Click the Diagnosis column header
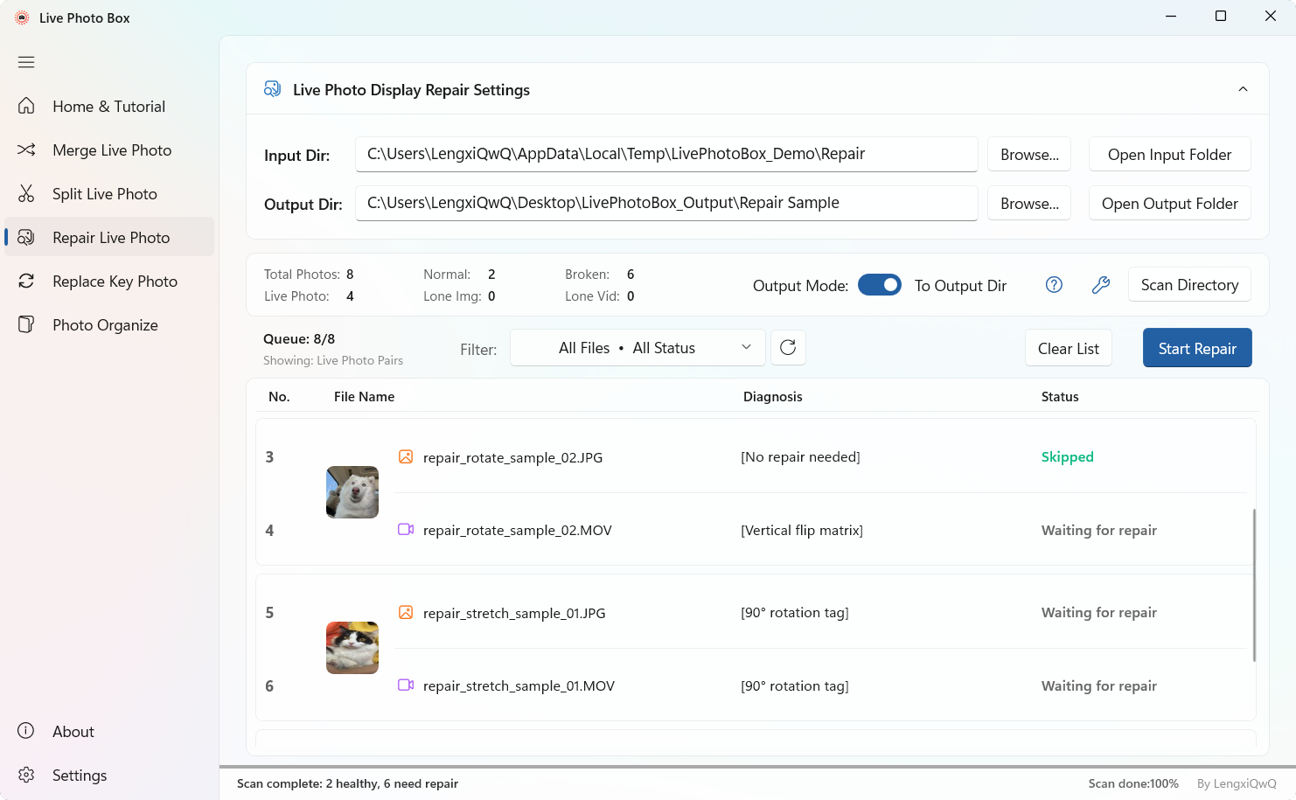1296x800 pixels. click(772, 396)
